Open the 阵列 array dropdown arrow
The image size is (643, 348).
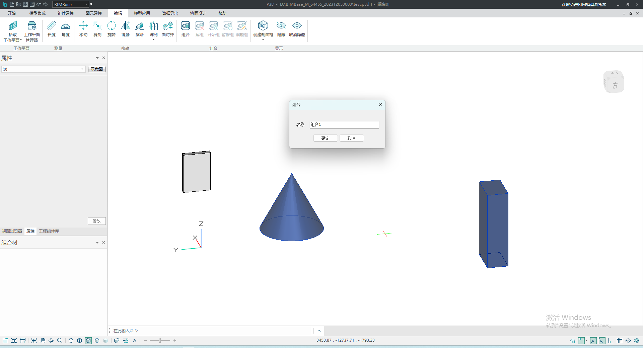pos(154,40)
